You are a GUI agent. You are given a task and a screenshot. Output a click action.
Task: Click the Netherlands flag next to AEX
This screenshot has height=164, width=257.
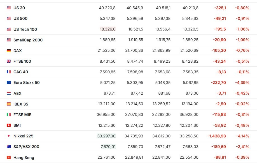pos(9,93)
